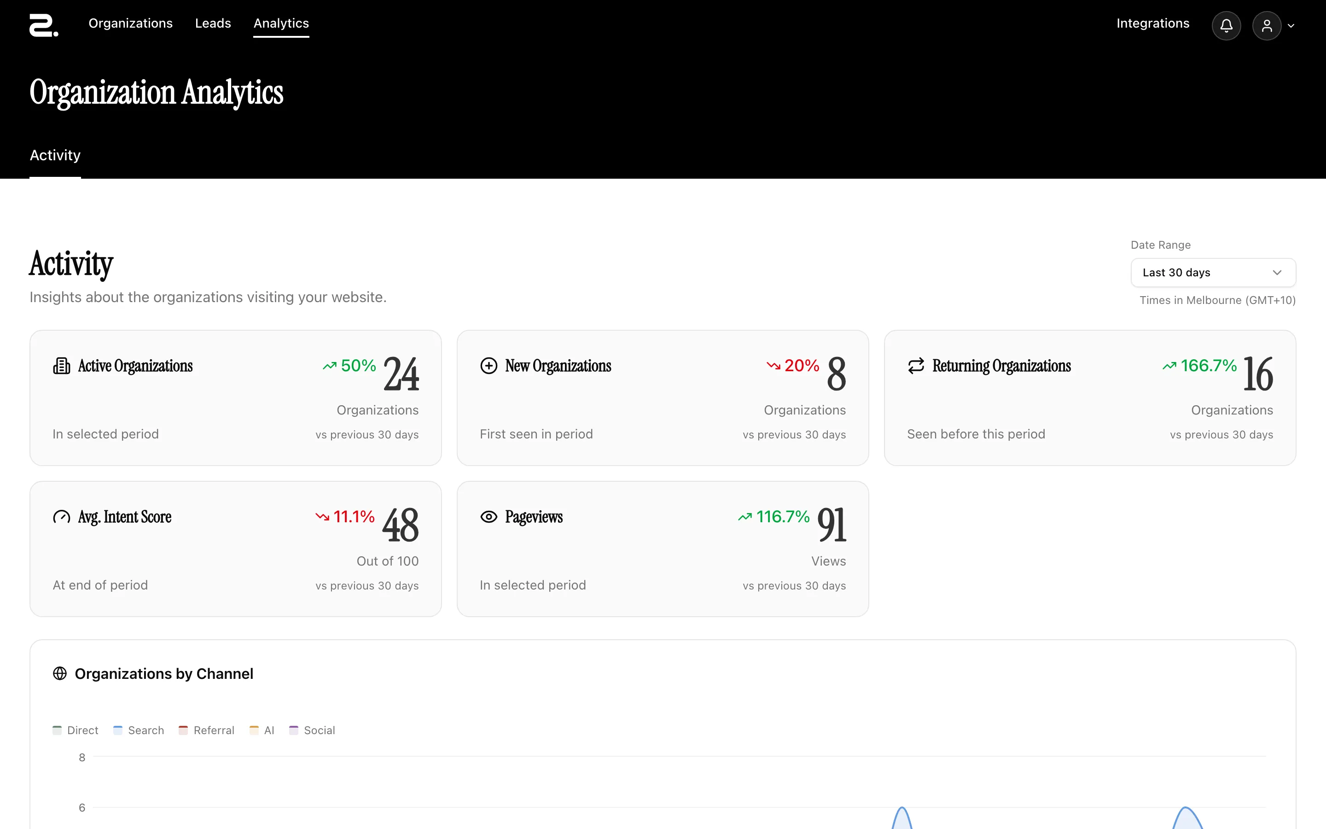Toggle the Social series in legend
Viewport: 1326px width, 829px height.
(x=312, y=730)
